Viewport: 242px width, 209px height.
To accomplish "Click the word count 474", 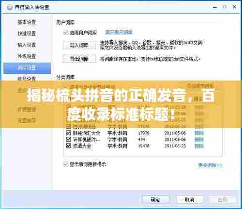I will click(141, 139).
